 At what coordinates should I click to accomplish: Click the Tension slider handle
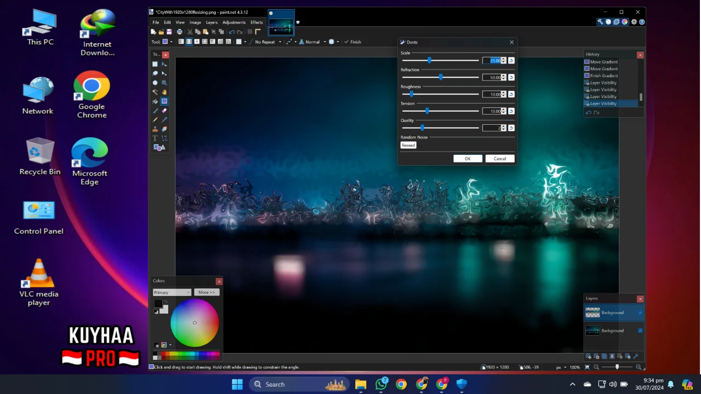click(x=427, y=111)
